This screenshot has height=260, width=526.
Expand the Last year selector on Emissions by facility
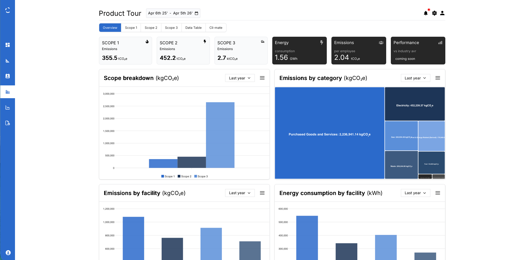[240, 193]
